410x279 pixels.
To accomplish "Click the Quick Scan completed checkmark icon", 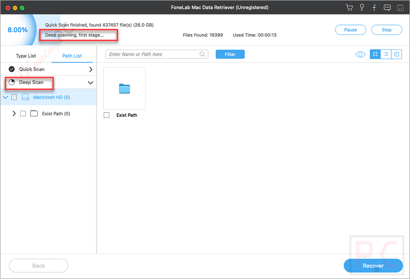I will click(x=12, y=69).
